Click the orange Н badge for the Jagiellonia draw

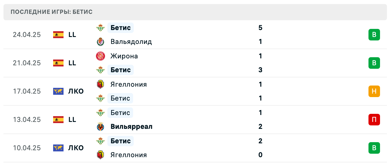coord(374,91)
